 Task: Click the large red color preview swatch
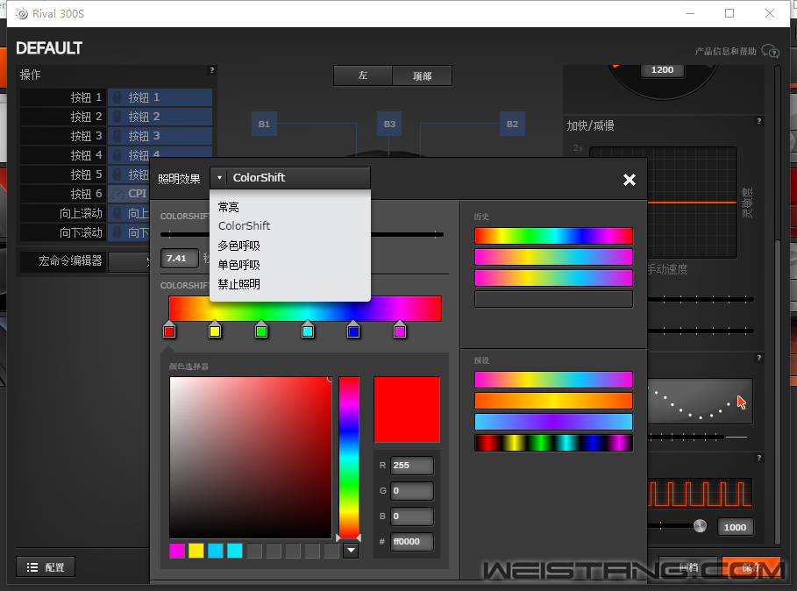click(x=407, y=409)
